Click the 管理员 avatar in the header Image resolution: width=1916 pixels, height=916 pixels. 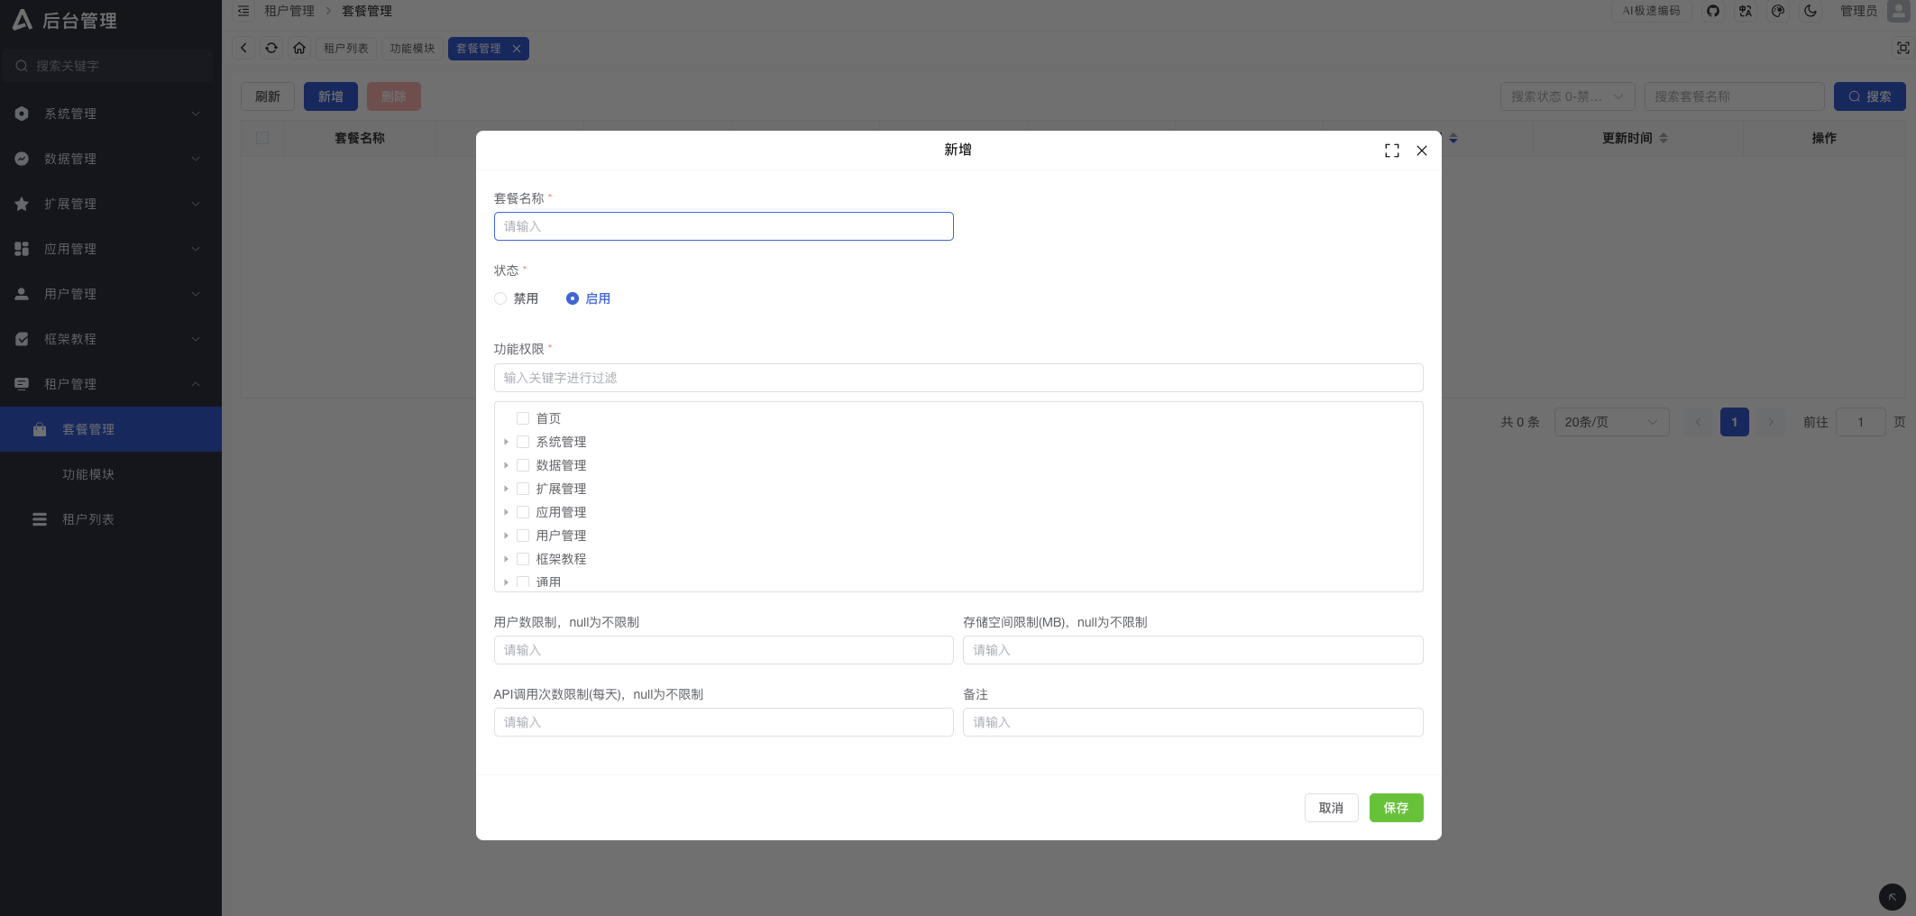[1897, 11]
